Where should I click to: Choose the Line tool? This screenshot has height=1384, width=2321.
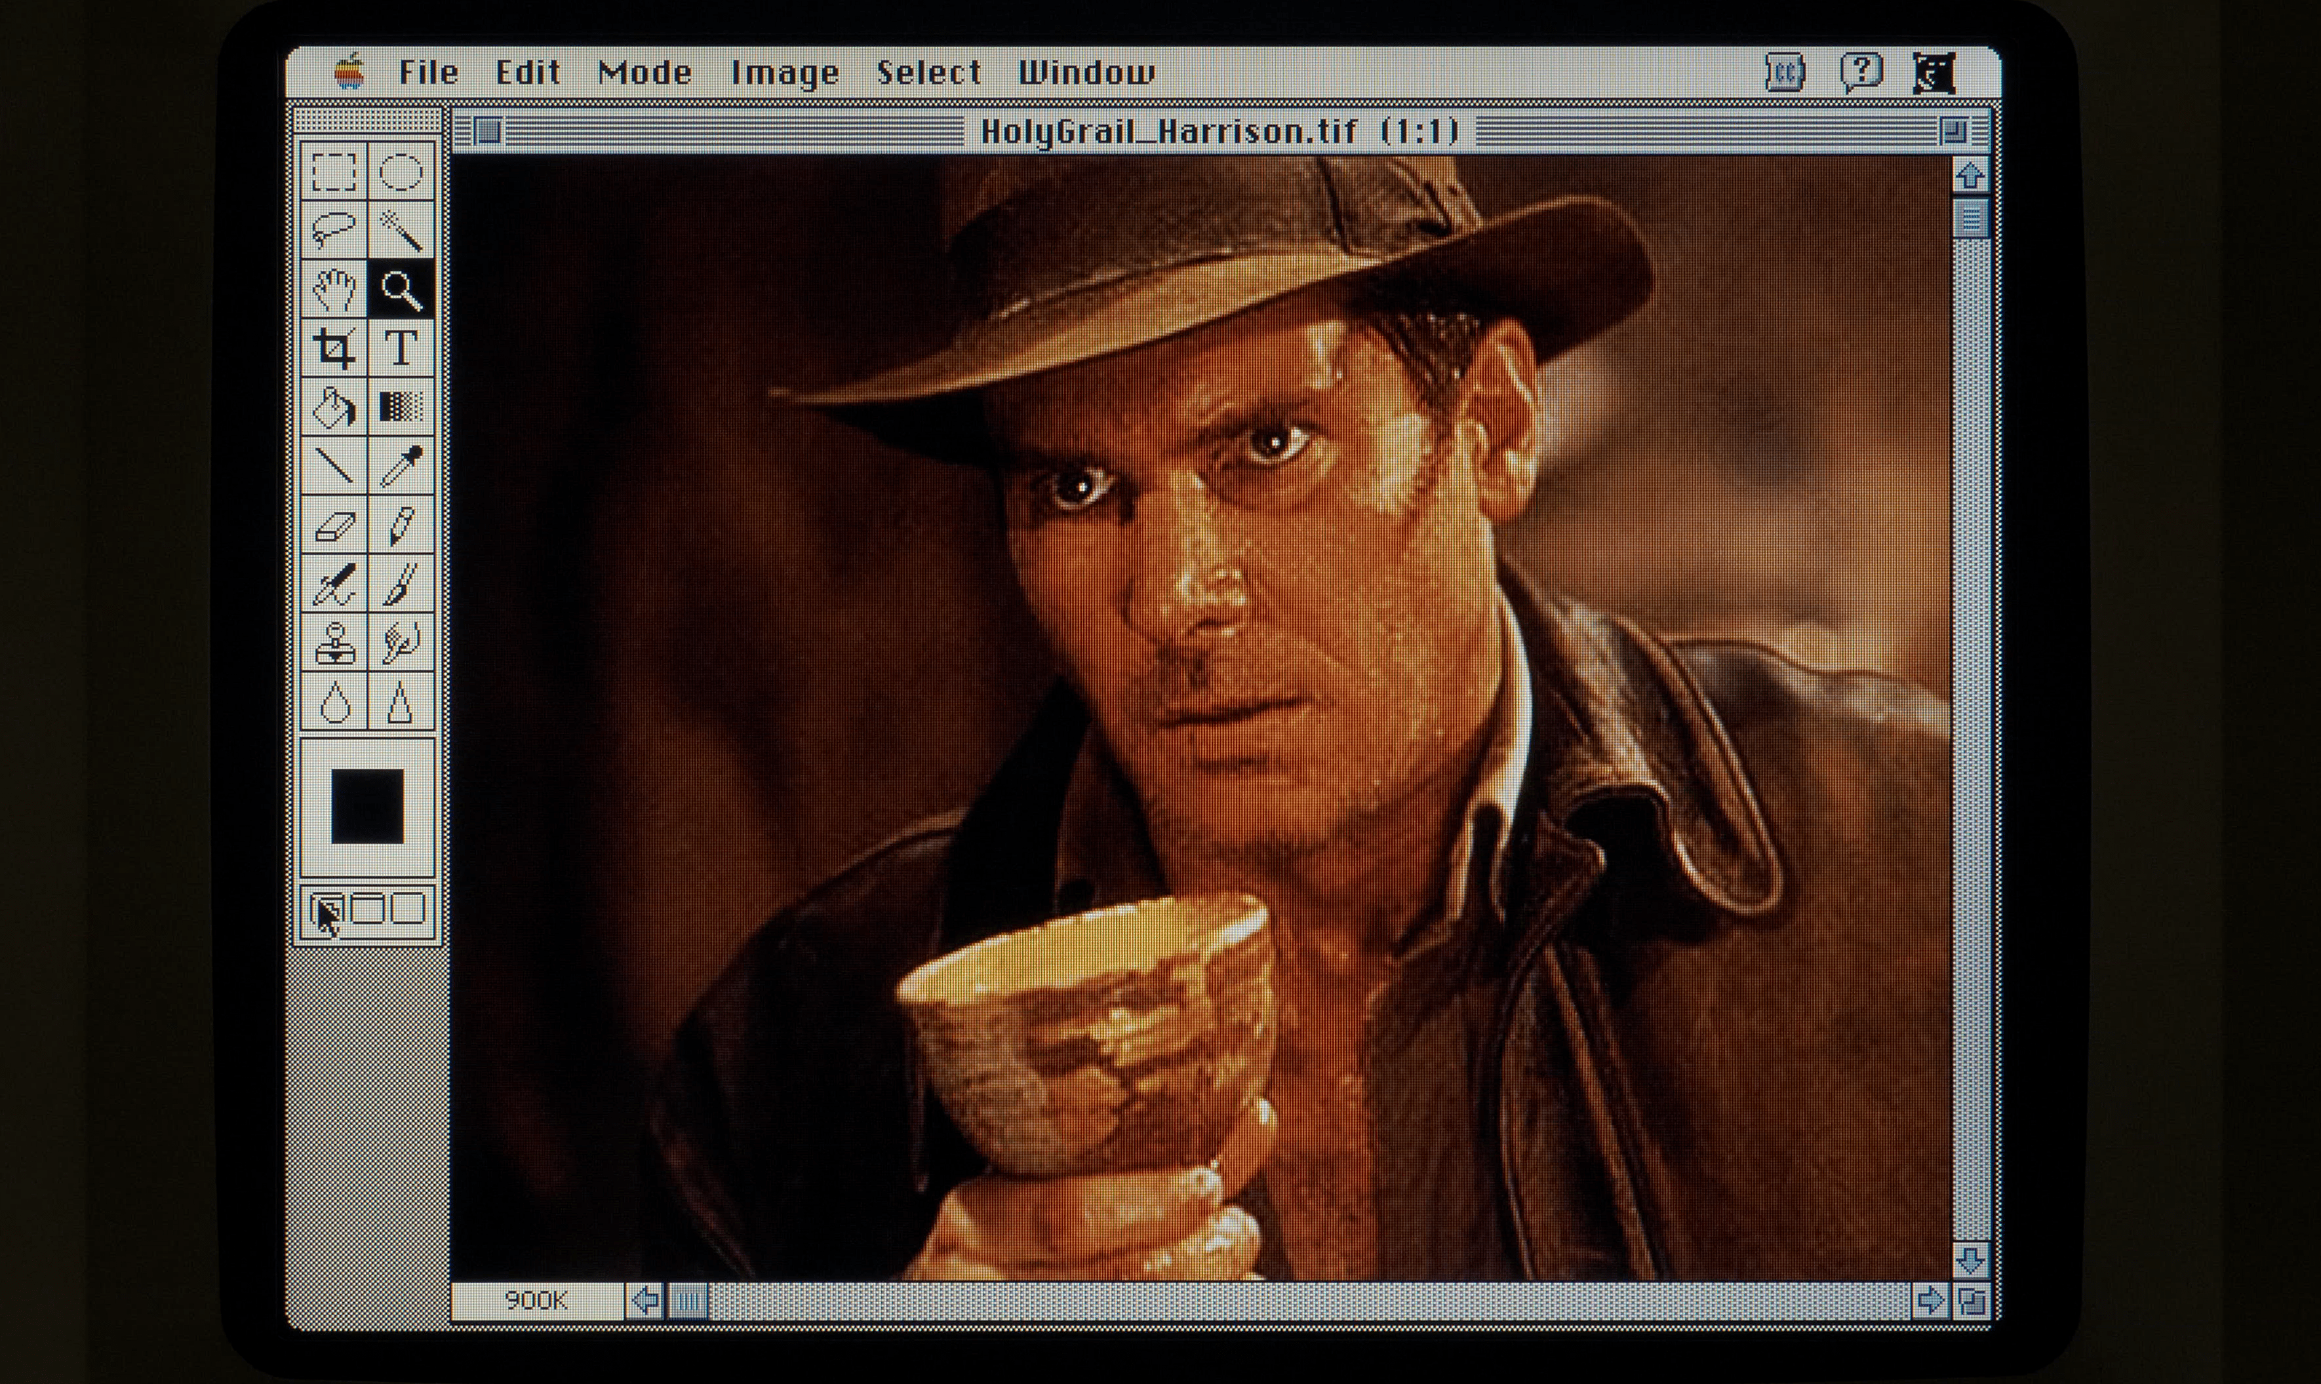(334, 465)
